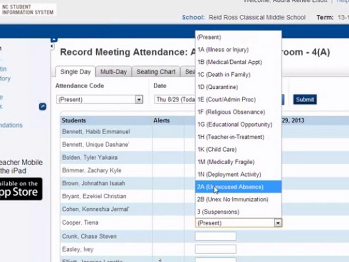Click the attendance field for Crunk, Chase Steven
This screenshot has height=262, width=349.
(215, 236)
